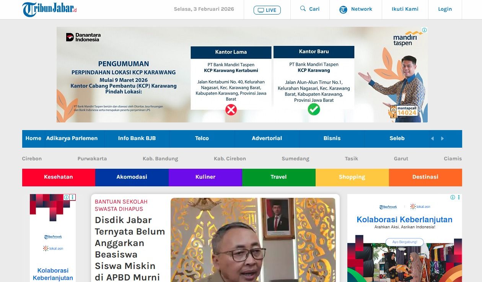
Task: Show more menu items with right arrow
Action: click(442, 139)
